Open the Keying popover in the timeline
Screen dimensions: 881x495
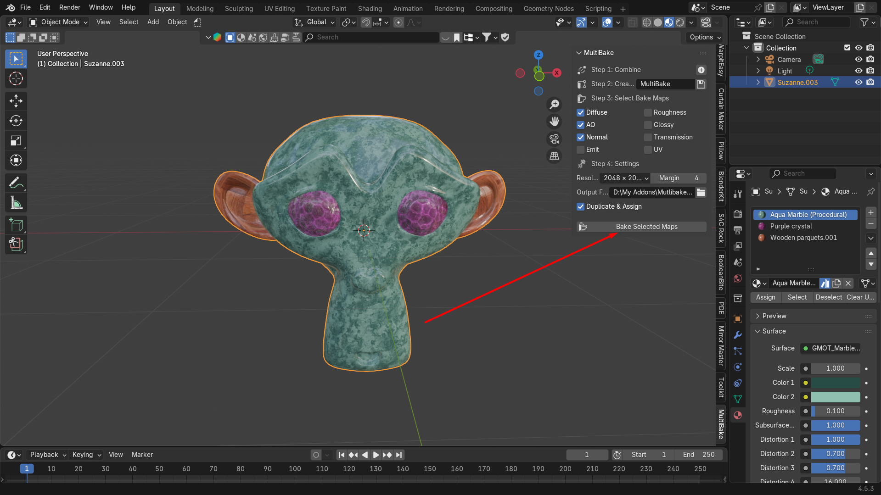click(86, 455)
